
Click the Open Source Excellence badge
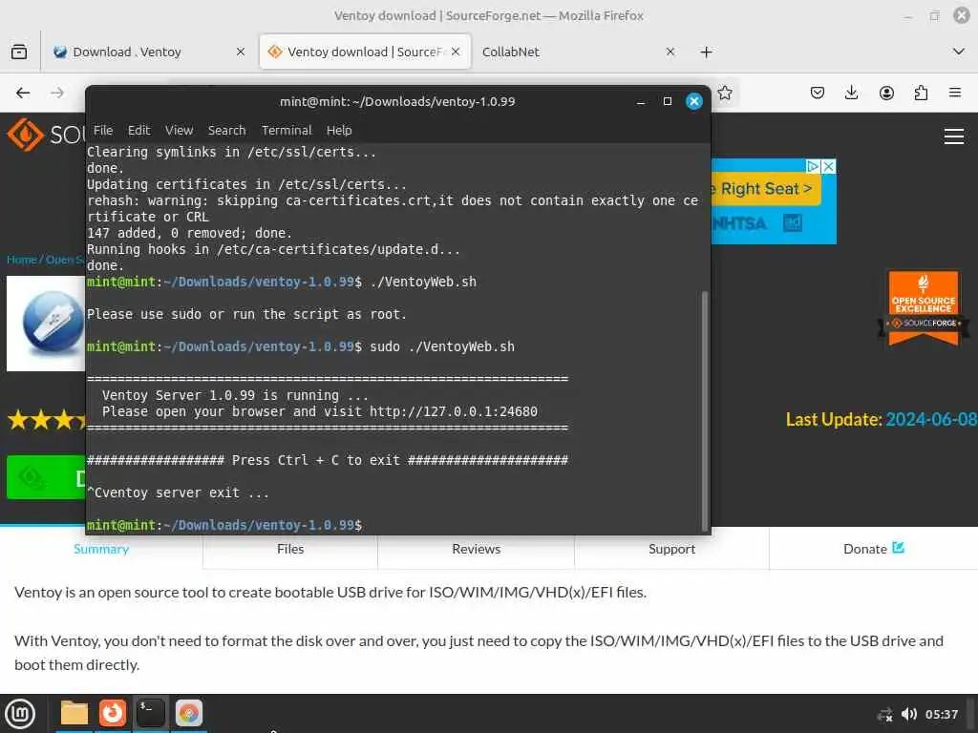924,307
